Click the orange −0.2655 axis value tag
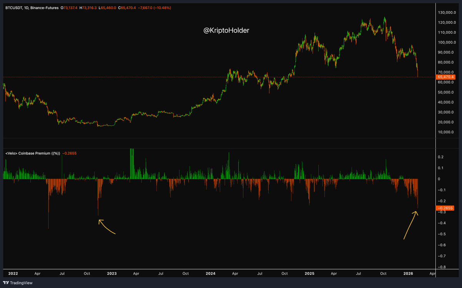The height and width of the screenshot is (288, 462). click(x=445, y=208)
